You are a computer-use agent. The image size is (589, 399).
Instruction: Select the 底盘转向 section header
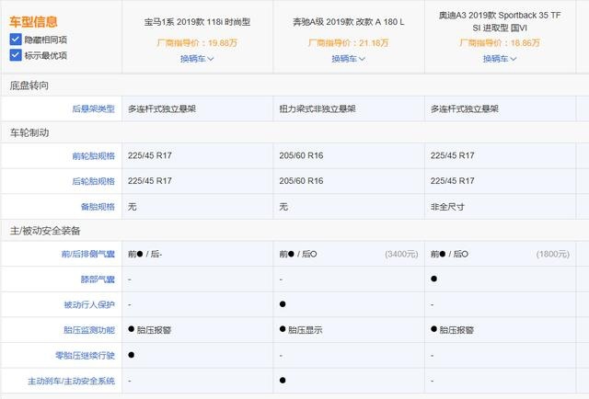[29, 85]
